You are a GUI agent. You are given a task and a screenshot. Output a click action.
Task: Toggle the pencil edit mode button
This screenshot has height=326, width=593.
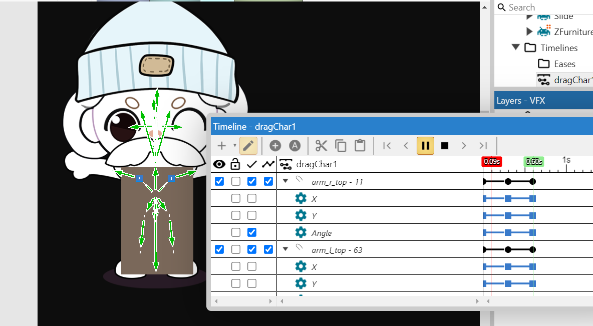(x=248, y=146)
